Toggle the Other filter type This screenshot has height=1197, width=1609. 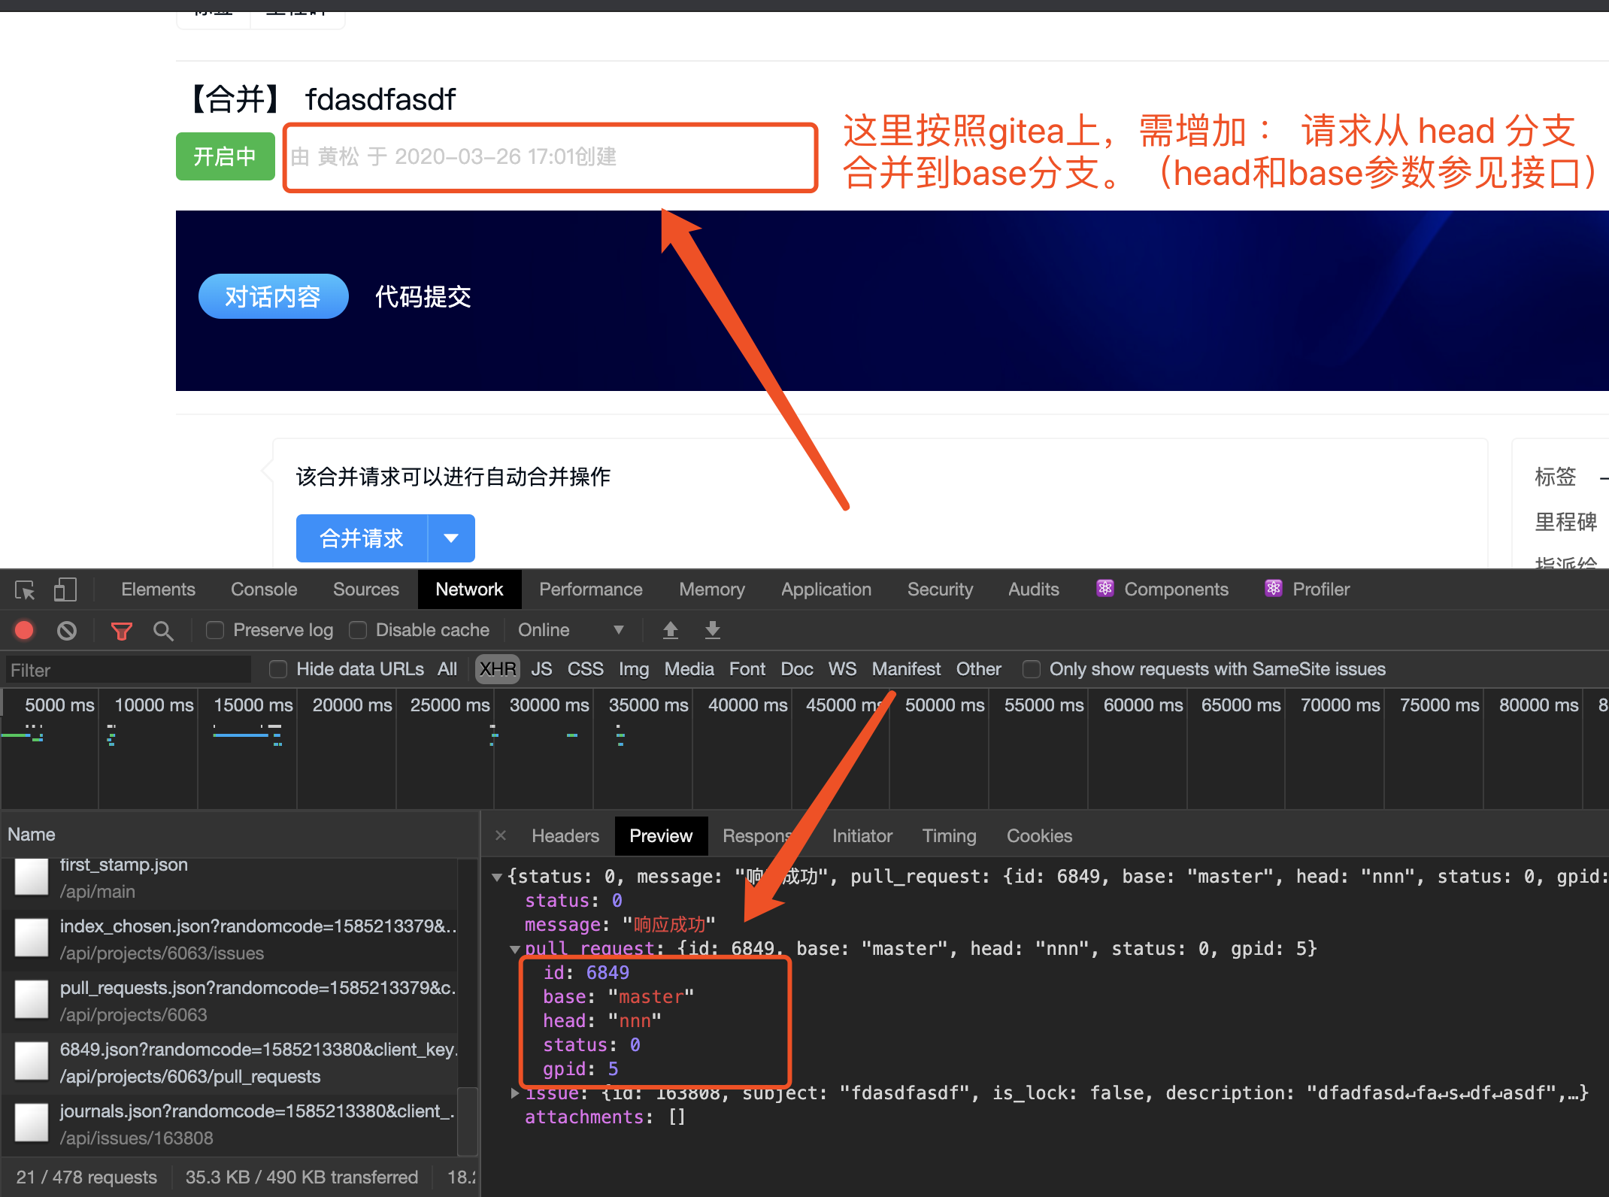pyautogui.click(x=978, y=669)
